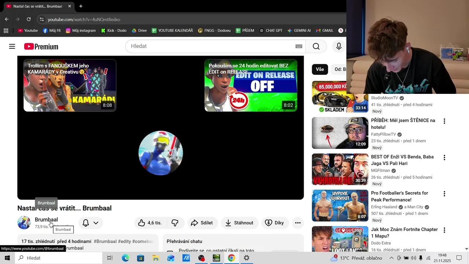
Task: Open the FNGG - Dodoeu bookmark
Action: tap(214, 30)
